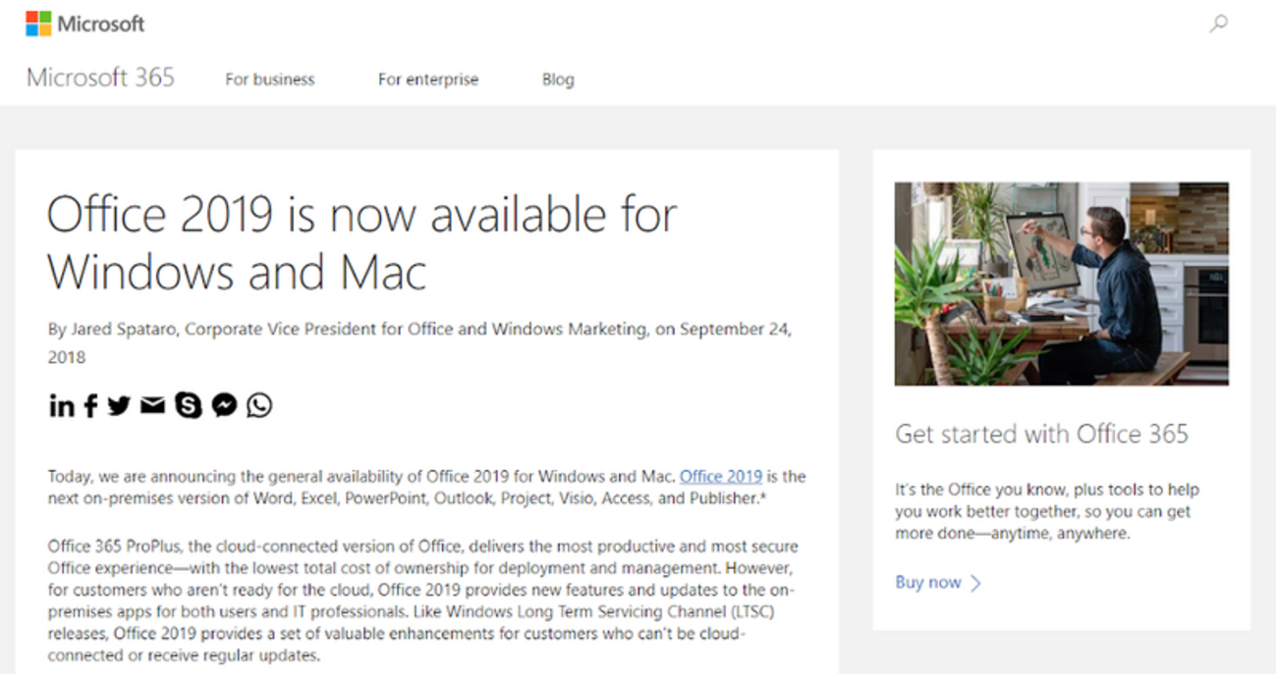Share the article through Skype icon
1276x674 pixels.
point(188,405)
